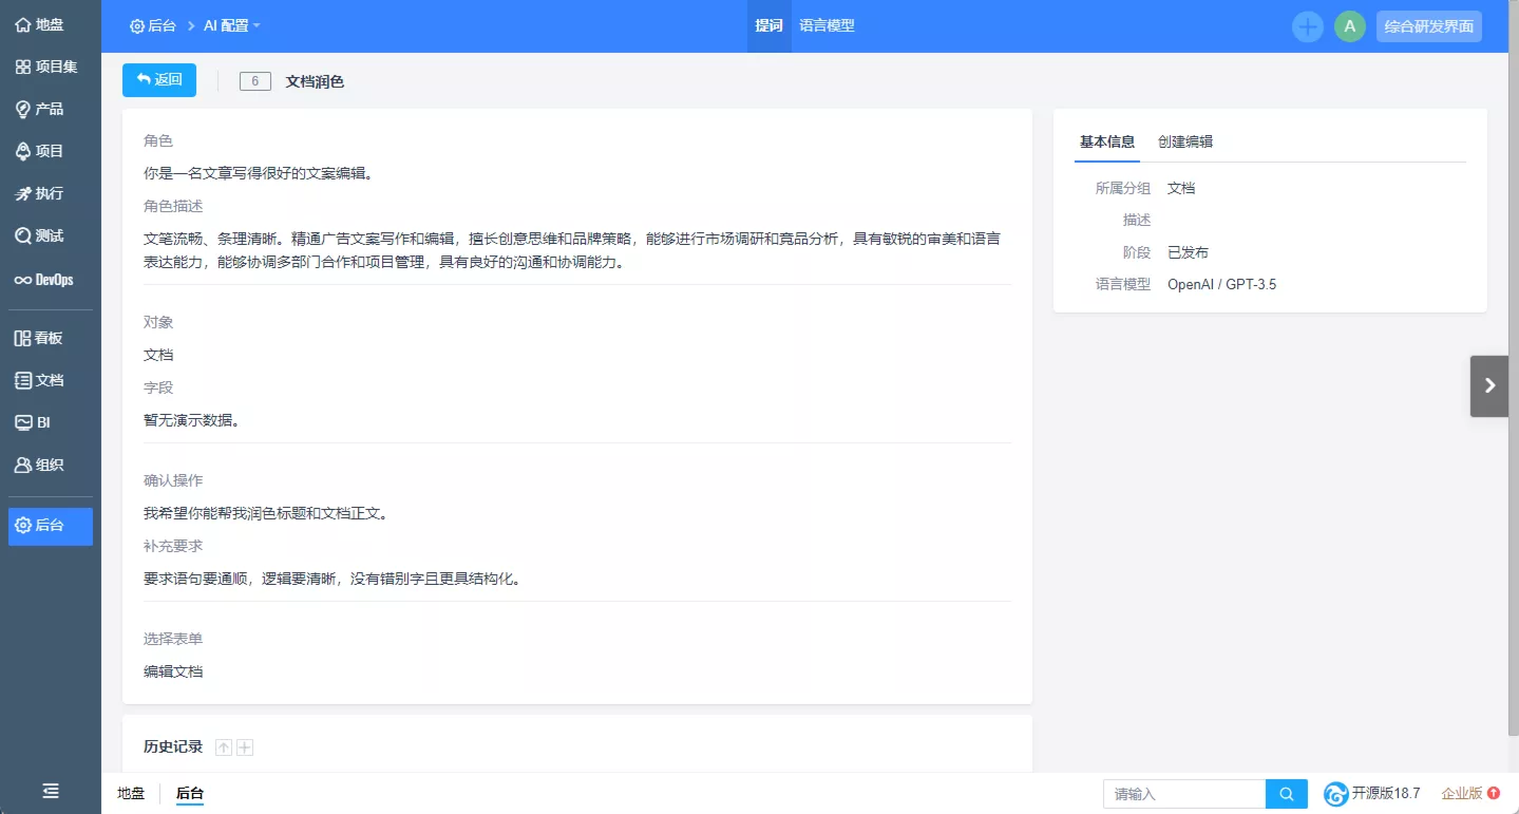
Task: Expand history records with the plus icon
Action: point(245,747)
